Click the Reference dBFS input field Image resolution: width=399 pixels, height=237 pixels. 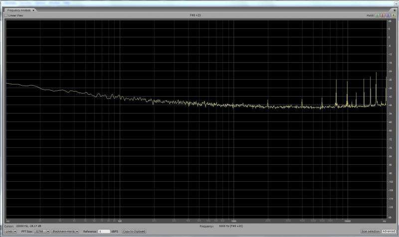point(104,232)
